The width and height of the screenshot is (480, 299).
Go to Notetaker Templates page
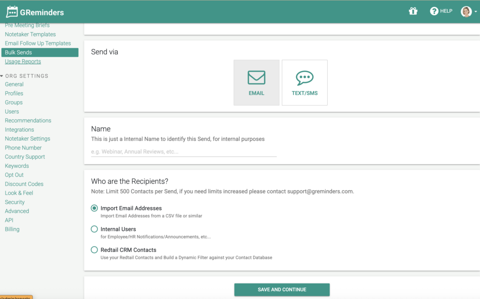tap(30, 34)
